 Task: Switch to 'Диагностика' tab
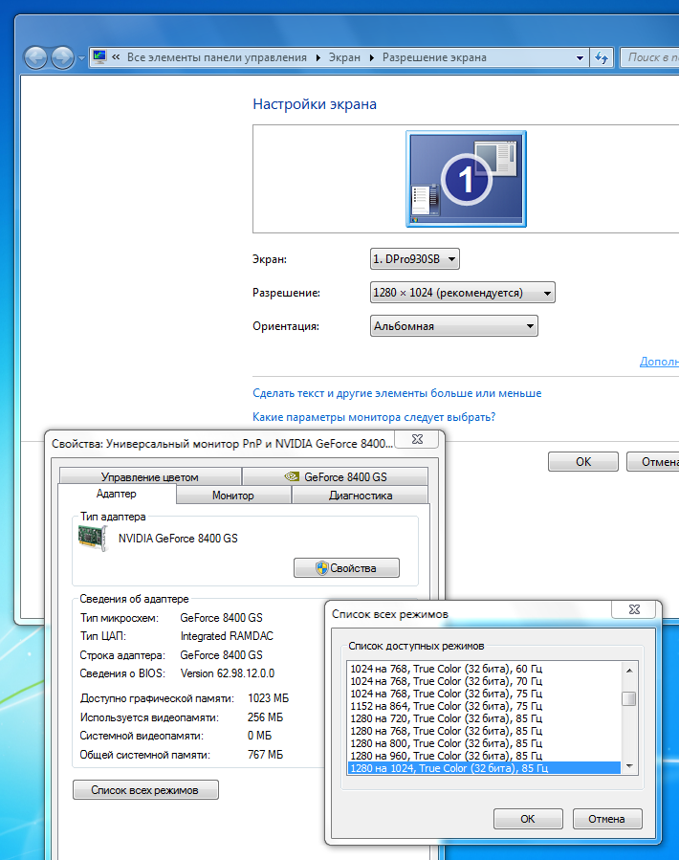click(x=361, y=496)
